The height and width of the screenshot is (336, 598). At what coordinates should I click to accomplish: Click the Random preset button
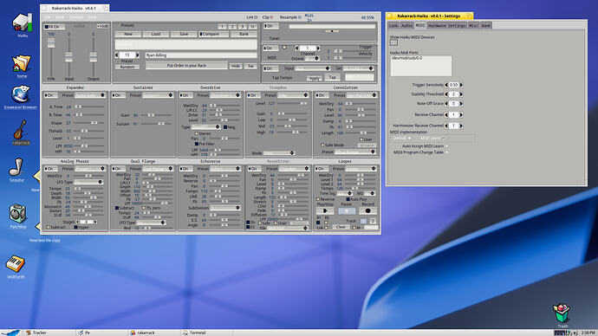click(127, 67)
